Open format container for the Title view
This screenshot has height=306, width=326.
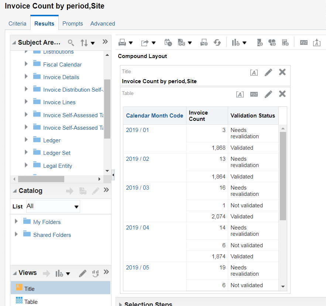(254, 72)
